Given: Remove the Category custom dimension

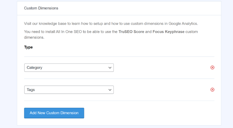Looking at the screenshot, I should [212, 68].
